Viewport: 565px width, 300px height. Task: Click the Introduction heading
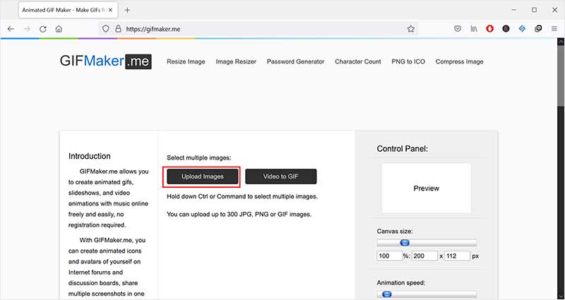coord(90,156)
